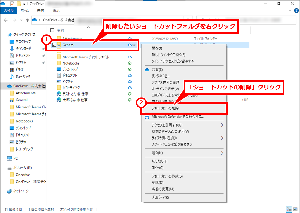Click the PC icon in navigation pane
300x213 pixels.
point(10,158)
